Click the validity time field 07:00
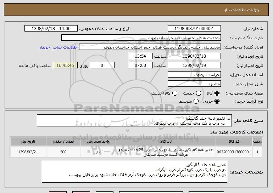 [140, 66]
